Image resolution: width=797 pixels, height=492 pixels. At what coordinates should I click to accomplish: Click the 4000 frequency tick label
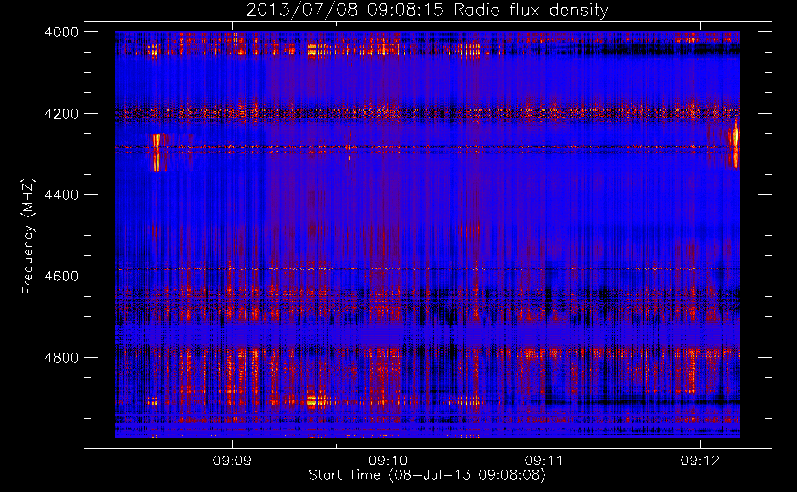[x=62, y=32]
